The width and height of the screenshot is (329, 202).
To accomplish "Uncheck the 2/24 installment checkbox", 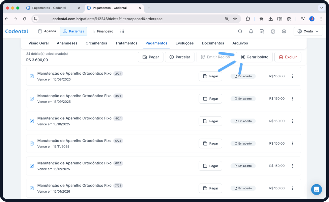I will 32,76.
